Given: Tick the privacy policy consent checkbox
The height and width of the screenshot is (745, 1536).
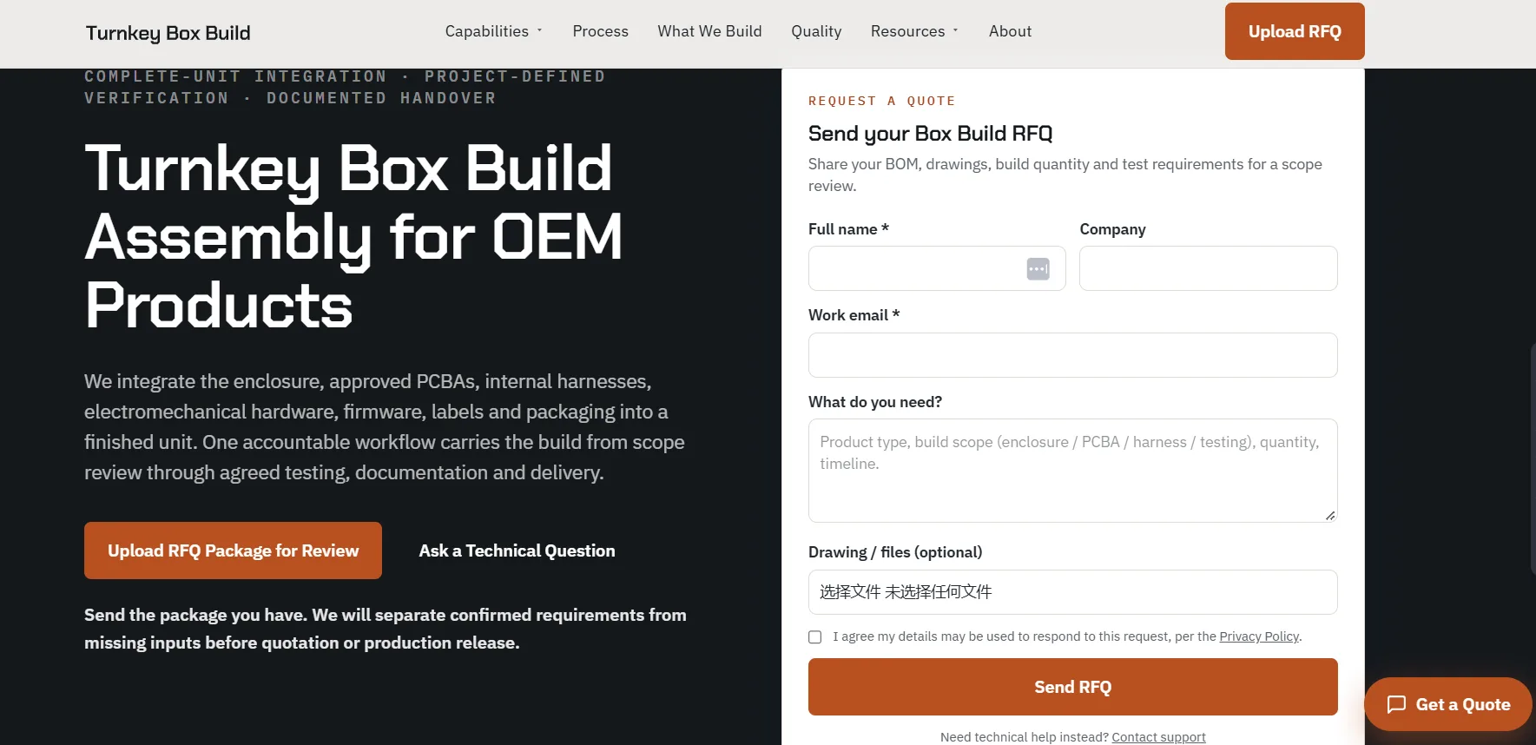Looking at the screenshot, I should tap(814, 637).
